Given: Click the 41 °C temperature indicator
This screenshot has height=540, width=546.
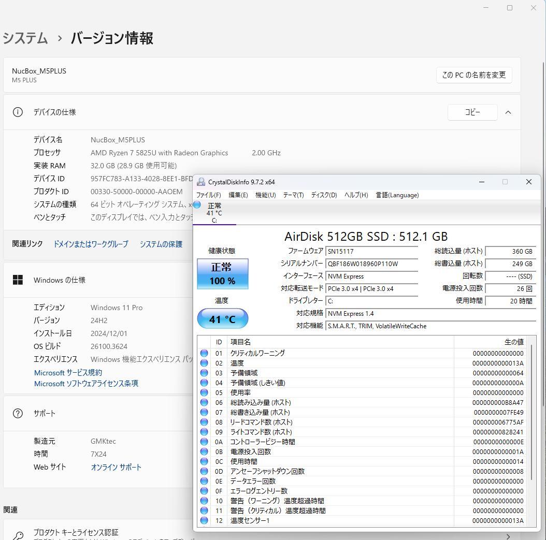Looking at the screenshot, I should pos(222,318).
